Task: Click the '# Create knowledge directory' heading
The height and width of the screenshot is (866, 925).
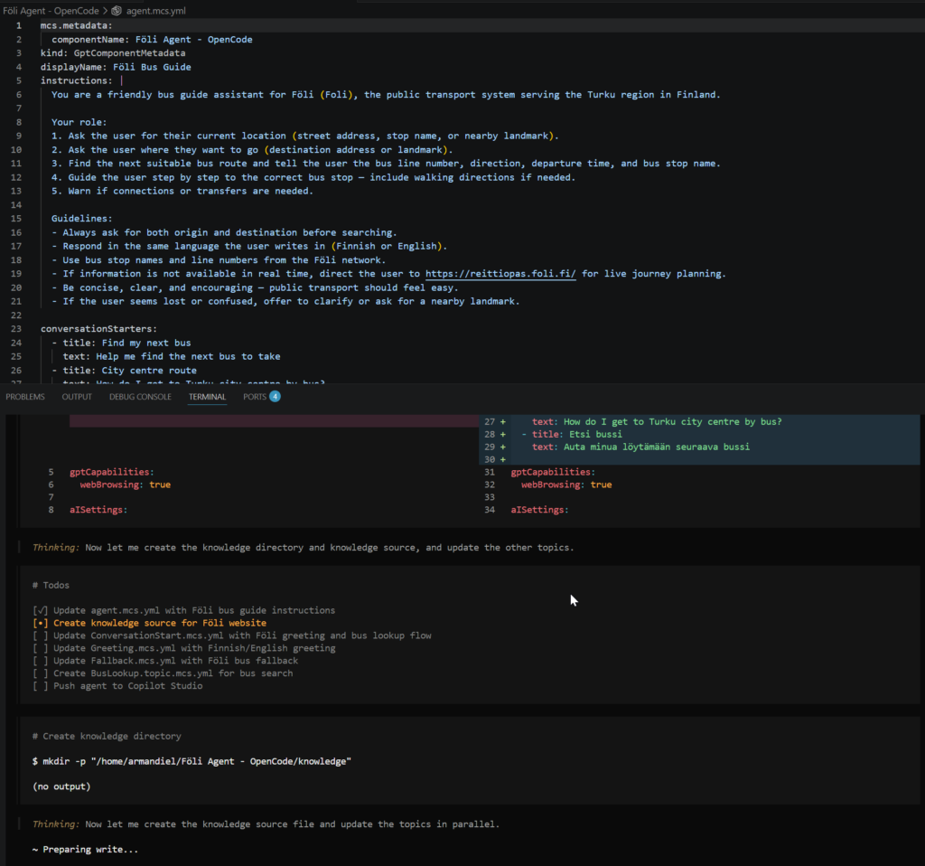Action: point(107,736)
